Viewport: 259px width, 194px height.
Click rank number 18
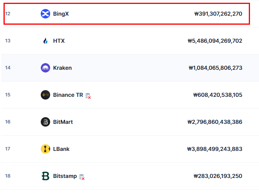(x=8, y=176)
